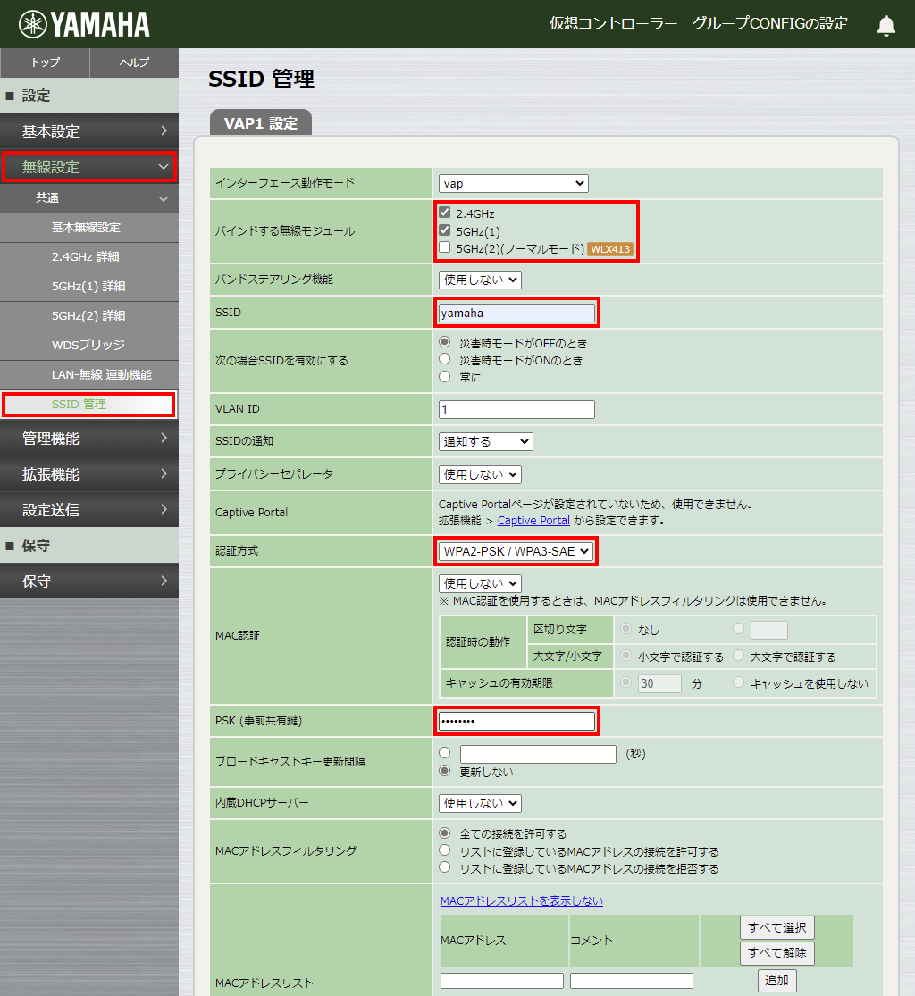Check the 5GHz(2)(ノーマルモード) binding checkbox
Viewport: 915px width, 996px height.
pos(444,247)
